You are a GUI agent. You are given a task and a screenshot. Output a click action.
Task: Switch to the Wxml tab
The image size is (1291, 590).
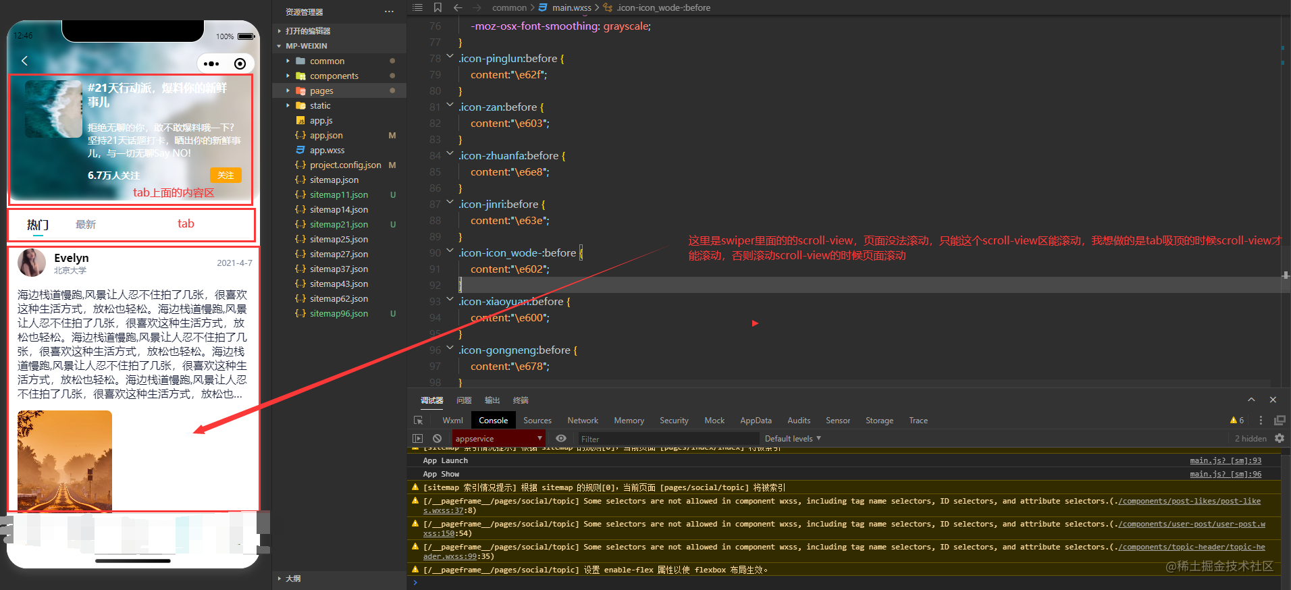coord(452,420)
